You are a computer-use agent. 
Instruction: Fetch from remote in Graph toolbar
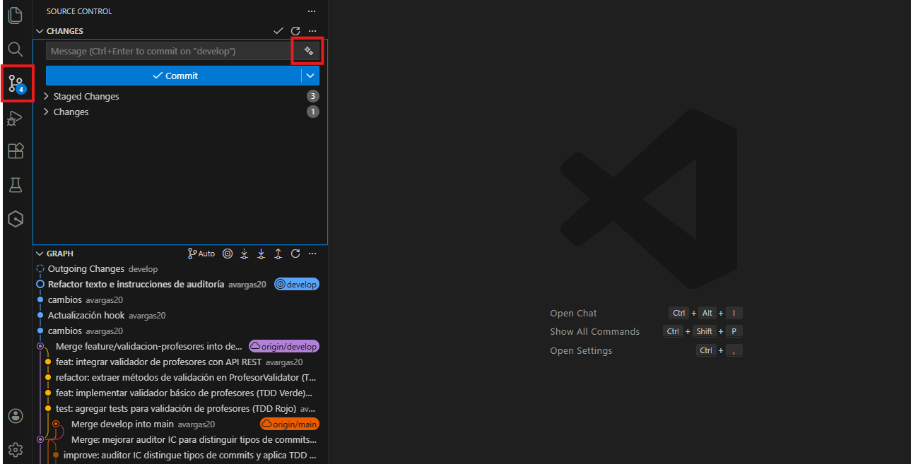pos(244,254)
